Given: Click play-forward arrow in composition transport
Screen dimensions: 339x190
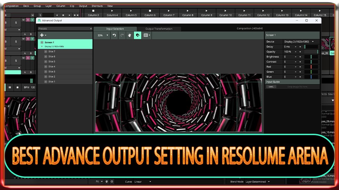Looking at the screenshot, I should point(69,15).
